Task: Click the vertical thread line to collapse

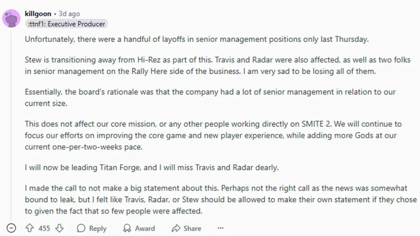Action: click(x=11, y=126)
